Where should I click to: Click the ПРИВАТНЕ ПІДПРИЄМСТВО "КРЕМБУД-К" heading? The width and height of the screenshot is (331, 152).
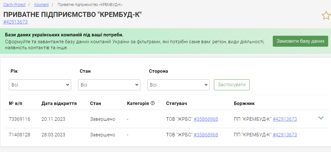pos(73,14)
